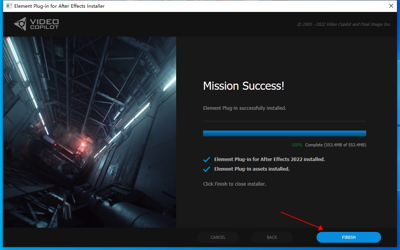Click the disabled BACK button

(272, 237)
